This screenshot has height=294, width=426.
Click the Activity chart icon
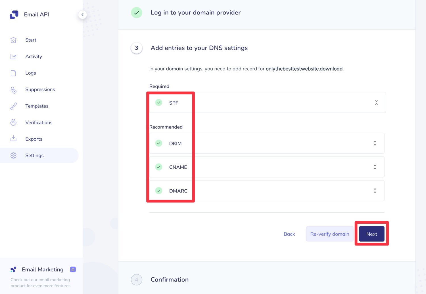point(13,56)
